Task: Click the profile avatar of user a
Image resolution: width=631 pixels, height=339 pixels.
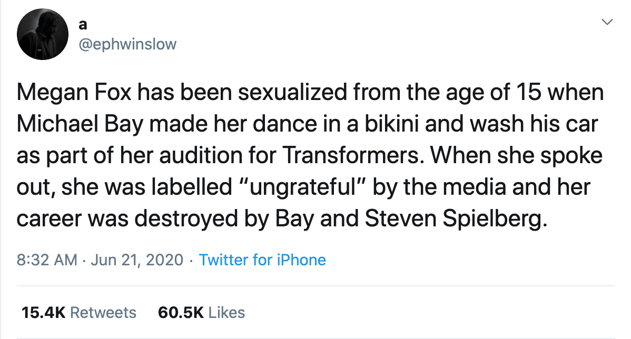Action: pyautogui.click(x=43, y=34)
